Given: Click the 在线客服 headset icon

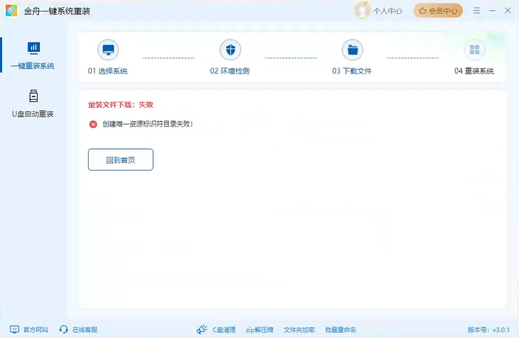Looking at the screenshot, I should [64, 329].
